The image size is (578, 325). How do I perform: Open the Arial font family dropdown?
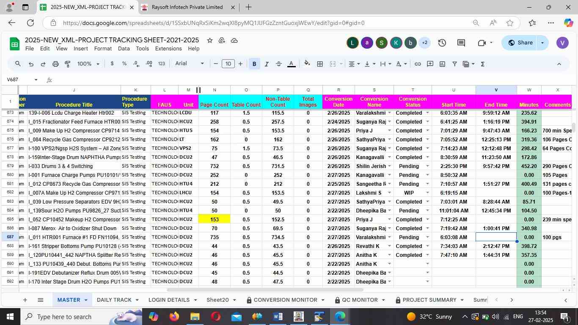pos(190,63)
